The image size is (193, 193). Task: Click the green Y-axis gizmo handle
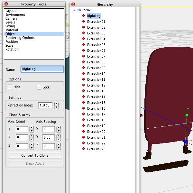click(187, 115)
